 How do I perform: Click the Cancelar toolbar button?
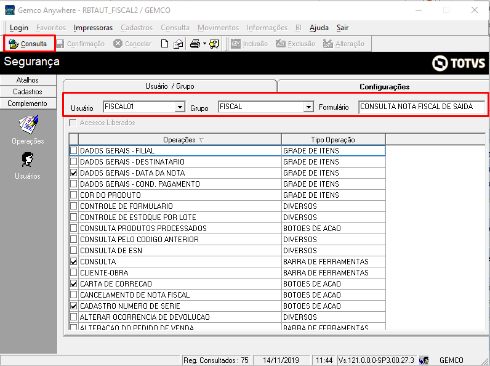point(132,44)
